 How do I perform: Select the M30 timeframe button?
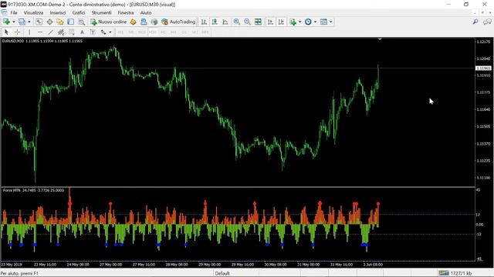click(153, 32)
